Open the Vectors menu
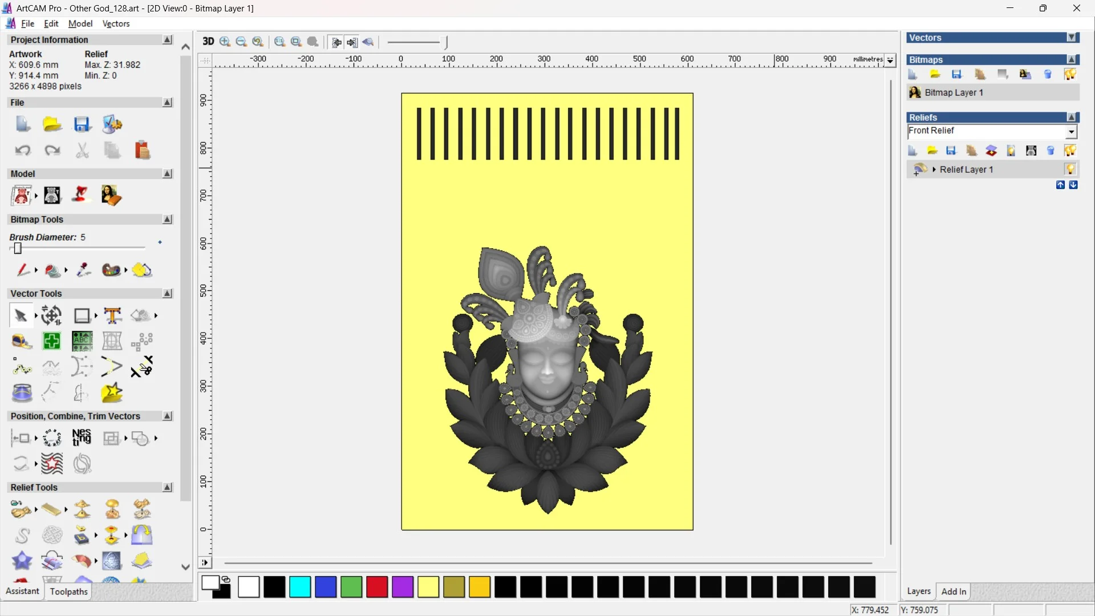The height and width of the screenshot is (616, 1095). 116,23
